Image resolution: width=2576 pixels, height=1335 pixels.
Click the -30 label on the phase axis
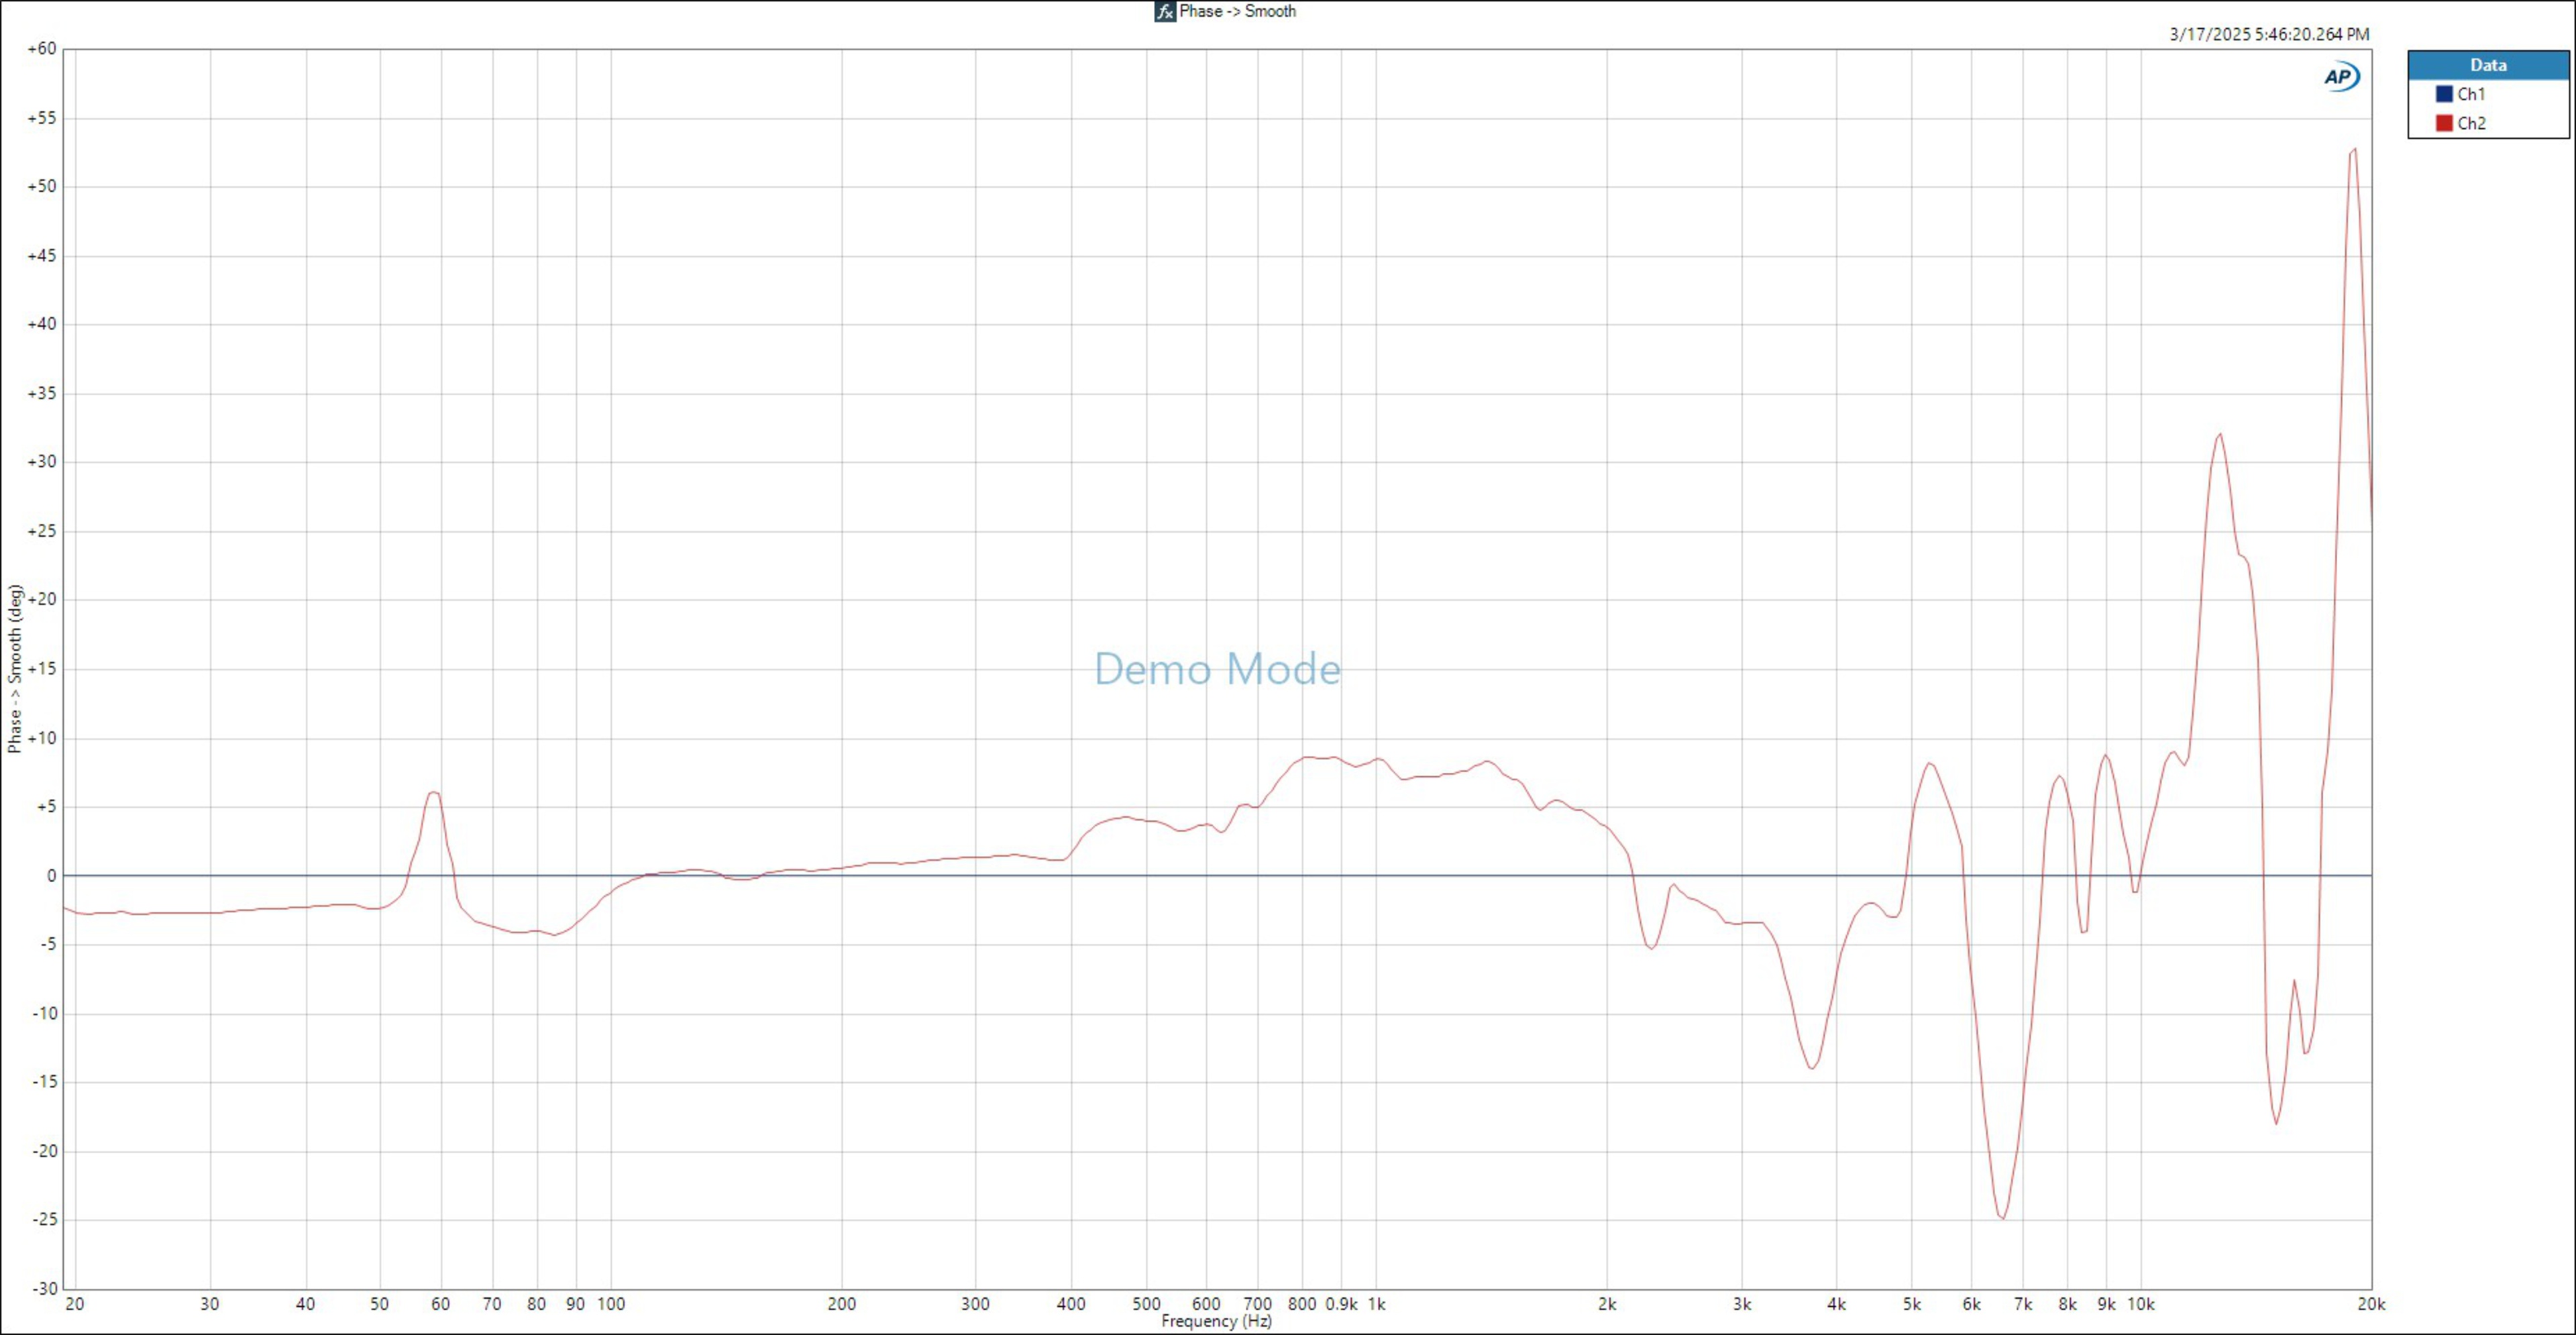[x=44, y=1289]
